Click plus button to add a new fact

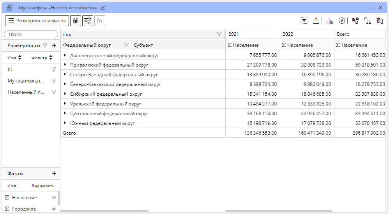pos(54,174)
